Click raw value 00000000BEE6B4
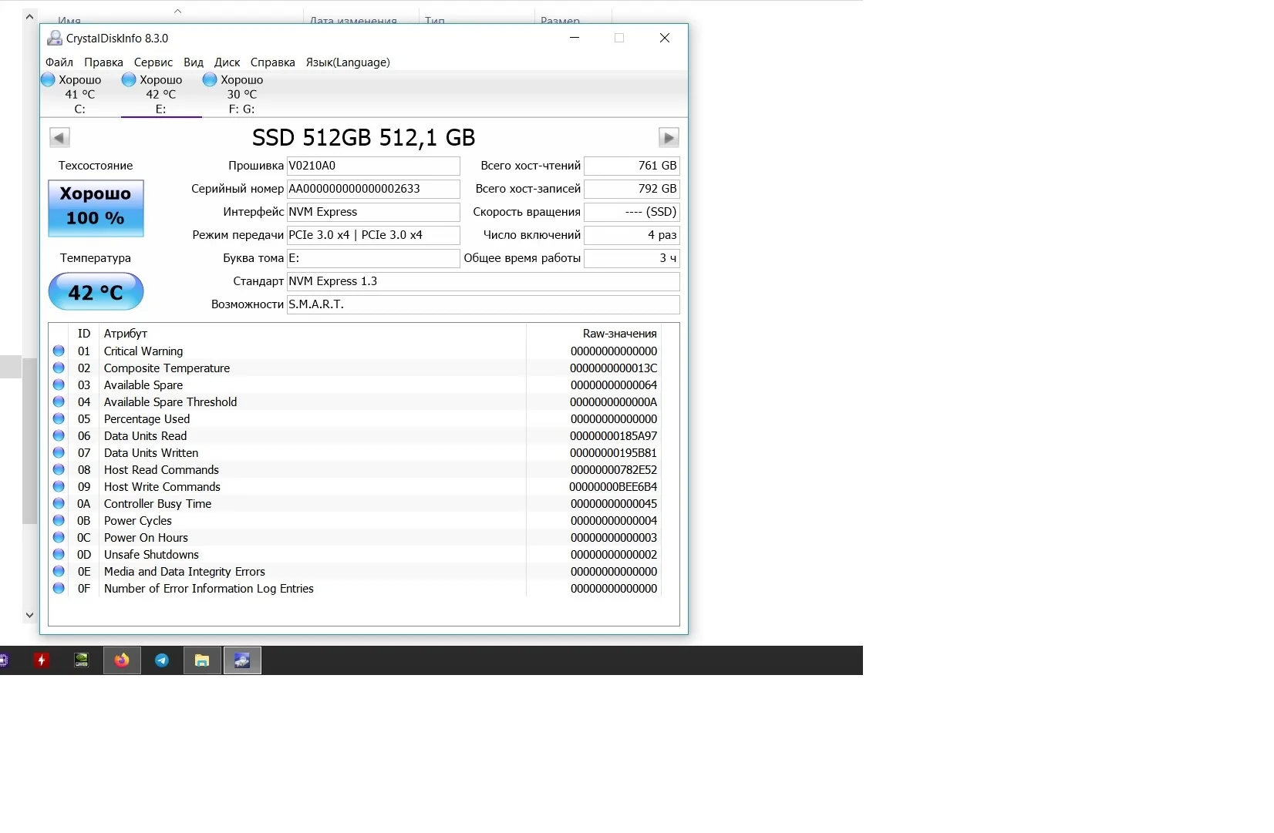Screen dimensions: 1274x833 (613, 487)
